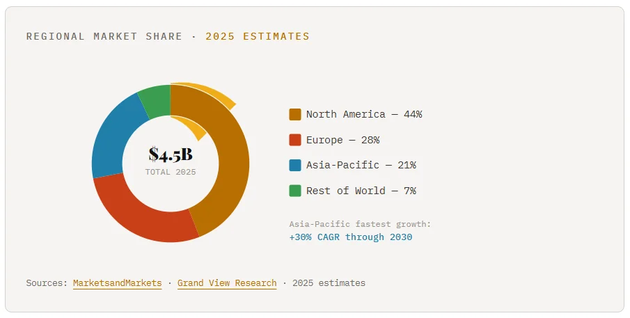Click the $4.5B total in donut center
The width and height of the screenshot is (630, 318).
click(x=170, y=154)
